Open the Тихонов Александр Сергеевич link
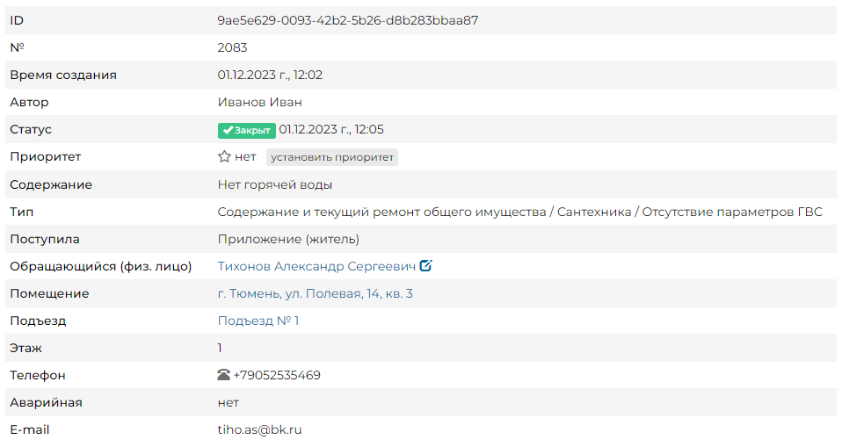 (316, 266)
